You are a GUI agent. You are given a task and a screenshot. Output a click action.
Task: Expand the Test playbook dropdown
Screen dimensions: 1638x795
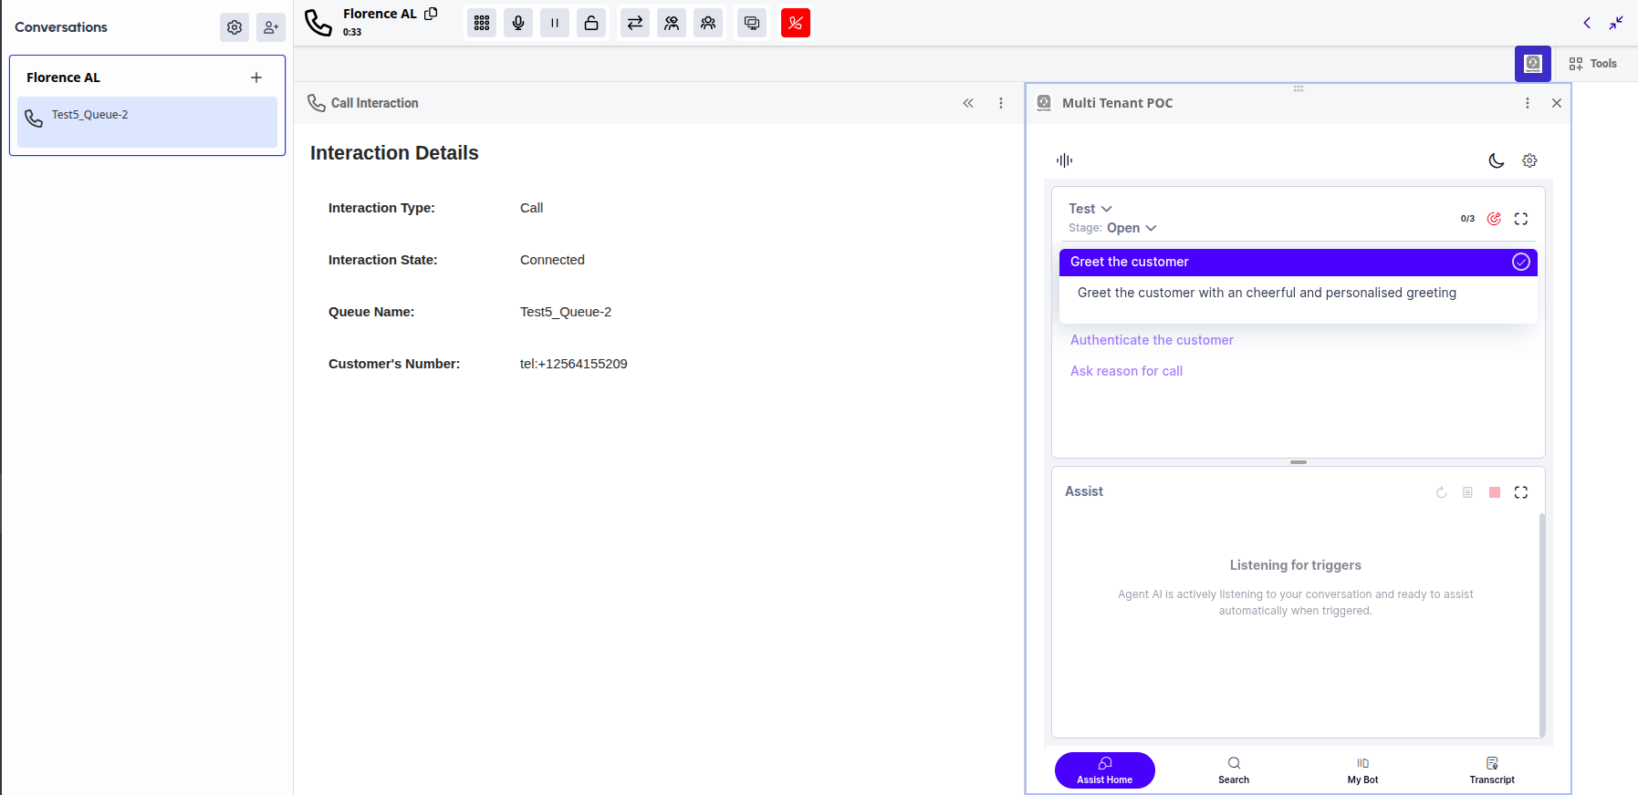tap(1090, 209)
